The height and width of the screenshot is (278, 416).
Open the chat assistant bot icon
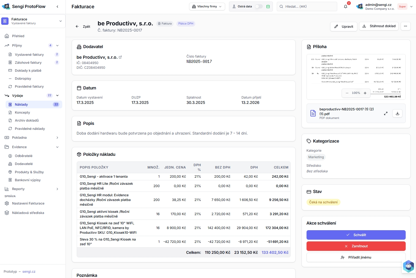click(408, 266)
